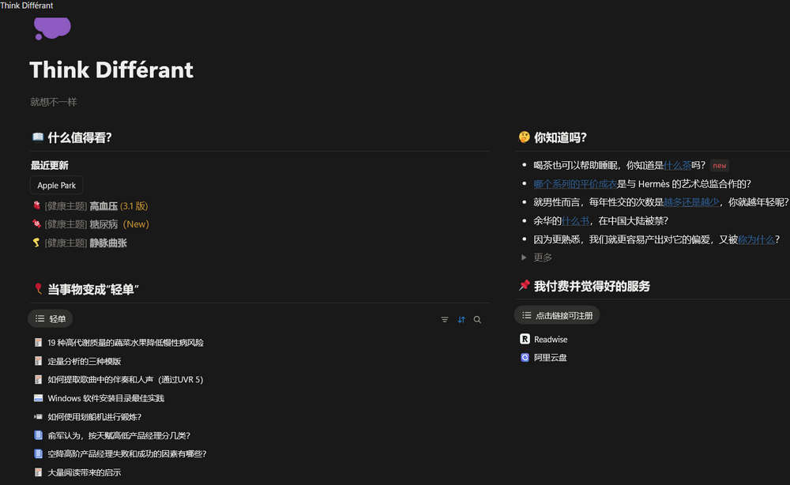The image size is (790, 485).
Task: Expand the 更多 toggle list
Action: click(524, 258)
